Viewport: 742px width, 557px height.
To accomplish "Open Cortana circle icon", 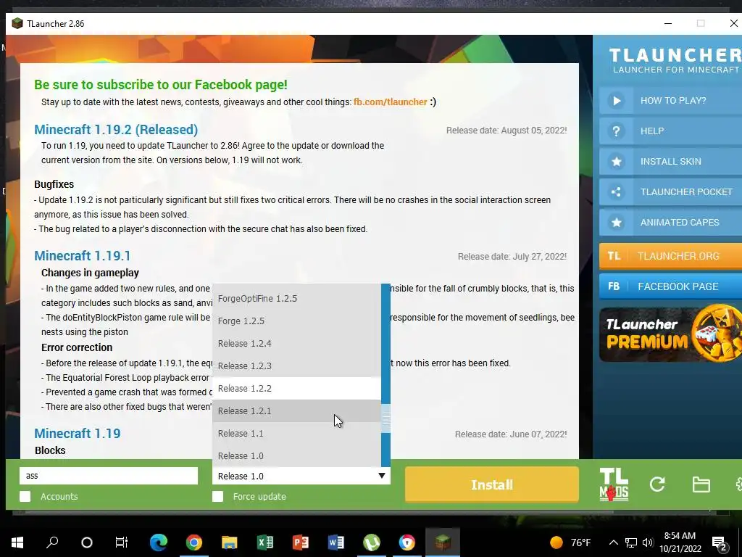I will [x=87, y=542].
